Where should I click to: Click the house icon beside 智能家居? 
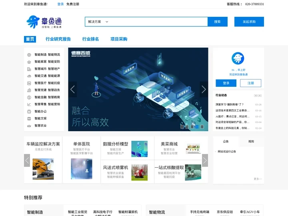(29, 62)
